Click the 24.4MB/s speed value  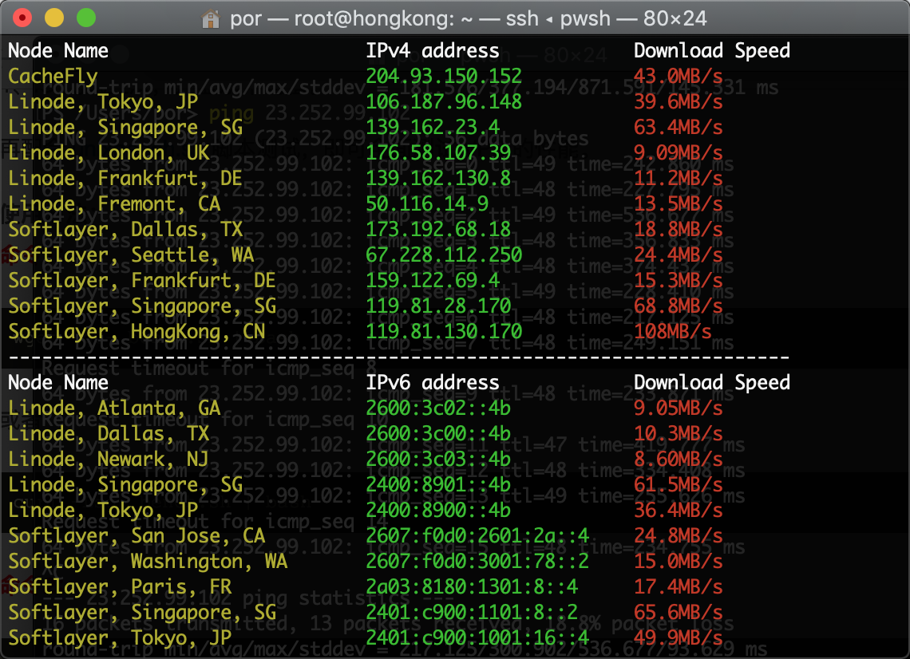(678, 255)
